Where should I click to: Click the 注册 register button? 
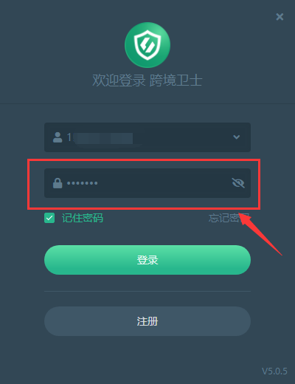(147, 321)
